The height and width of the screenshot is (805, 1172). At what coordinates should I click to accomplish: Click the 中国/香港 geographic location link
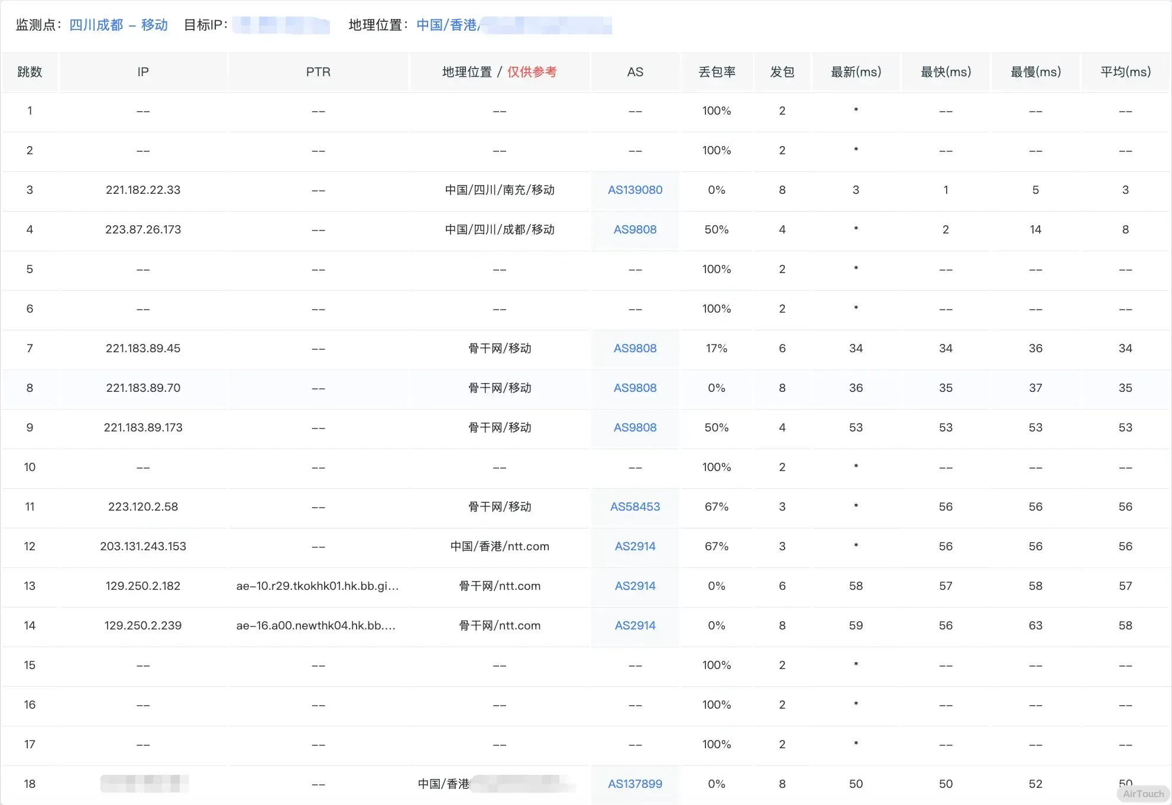click(x=447, y=25)
